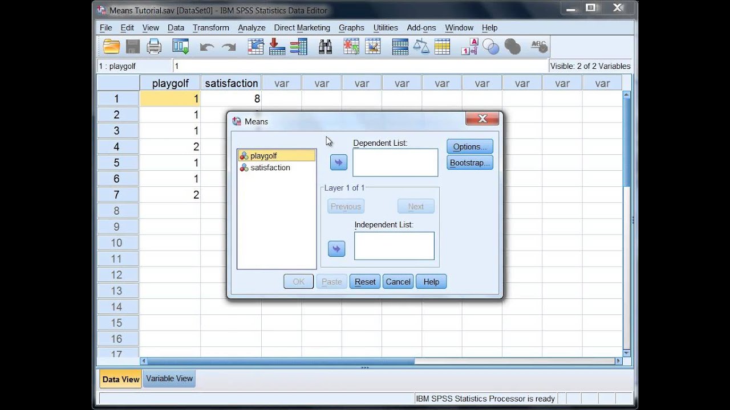
Task: Click the Spell check ABC icon
Action: pyautogui.click(x=539, y=47)
